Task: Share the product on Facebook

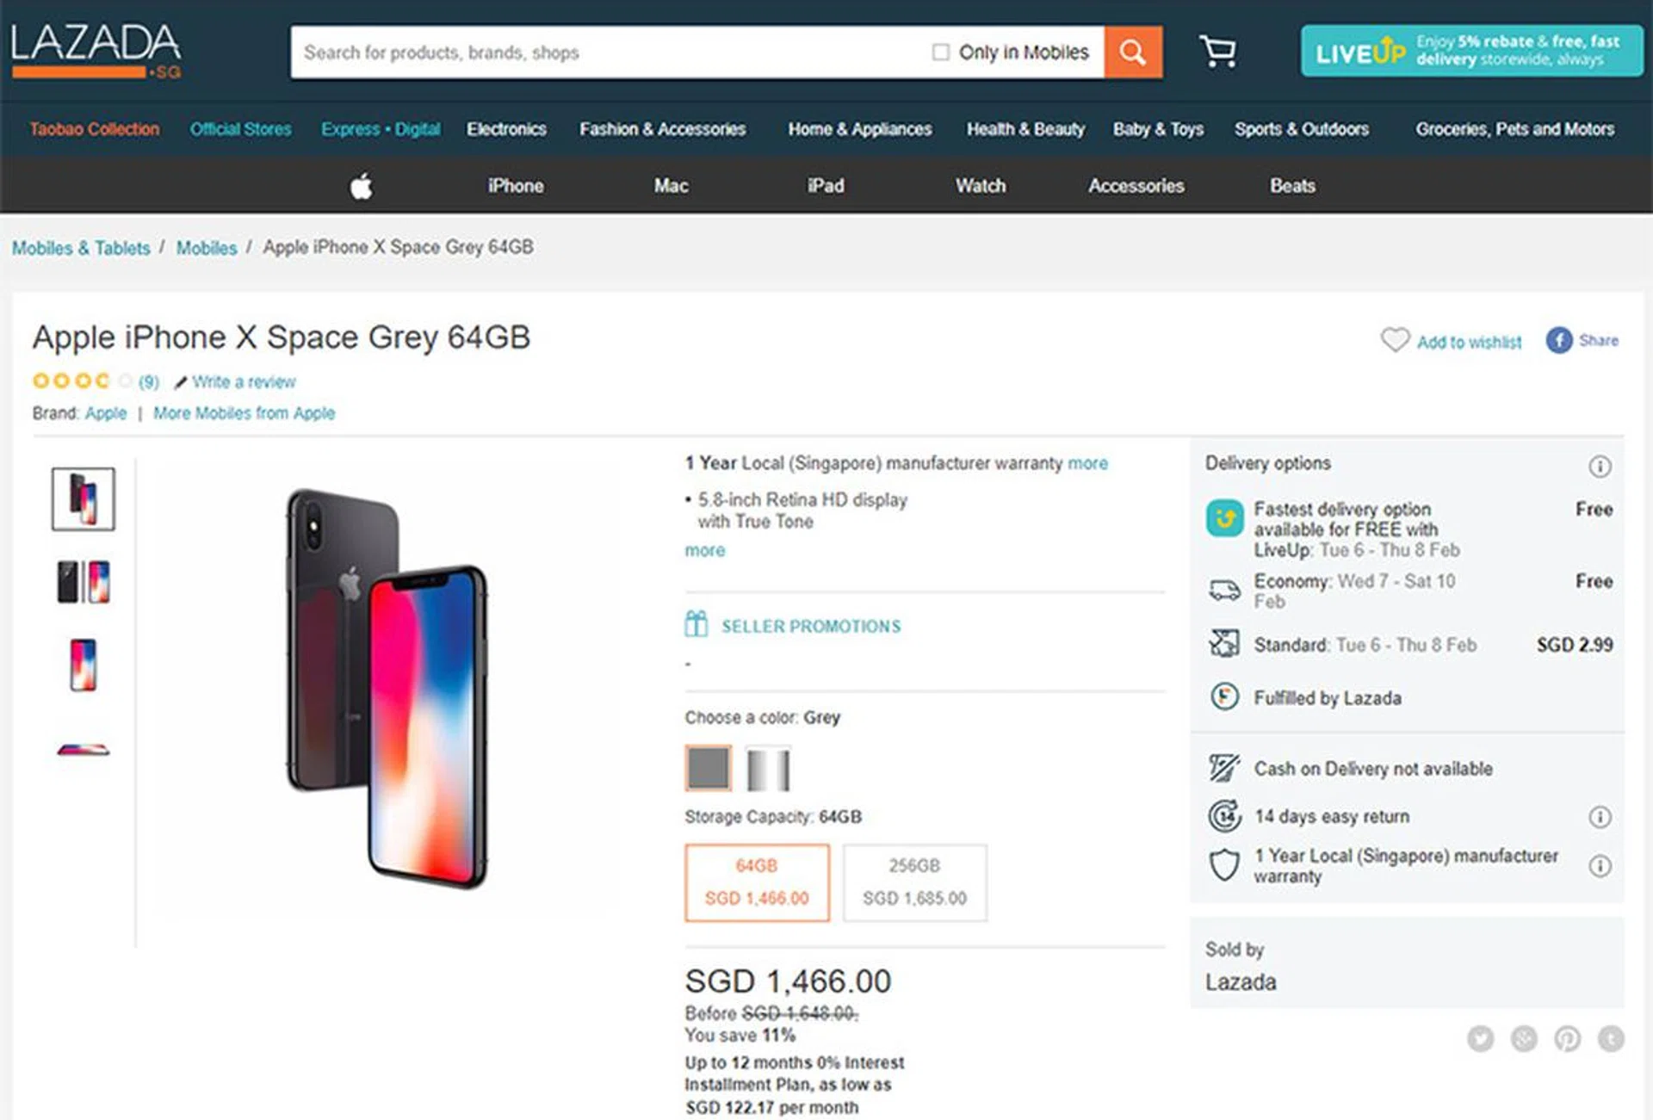Action: [x=1558, y=341]
